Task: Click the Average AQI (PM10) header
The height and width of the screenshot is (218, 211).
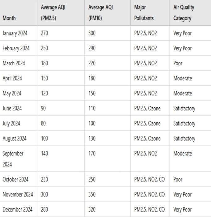Action: (x=100, y=13)
